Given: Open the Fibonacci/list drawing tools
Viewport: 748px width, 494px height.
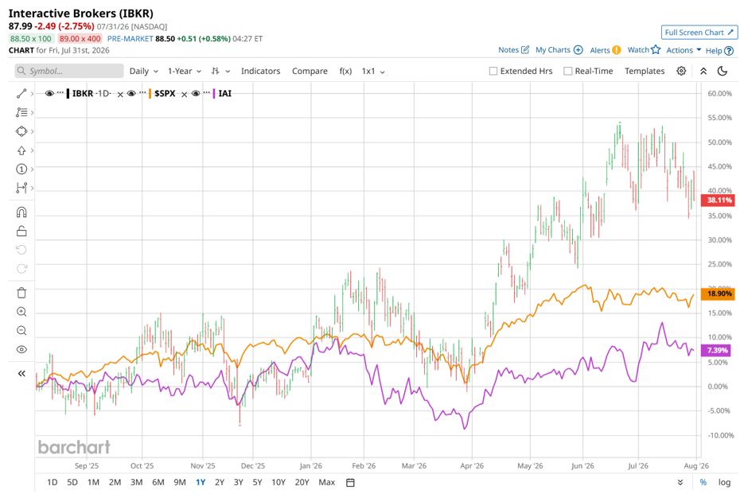Looking at the screenshot, I should coord(21,112).
